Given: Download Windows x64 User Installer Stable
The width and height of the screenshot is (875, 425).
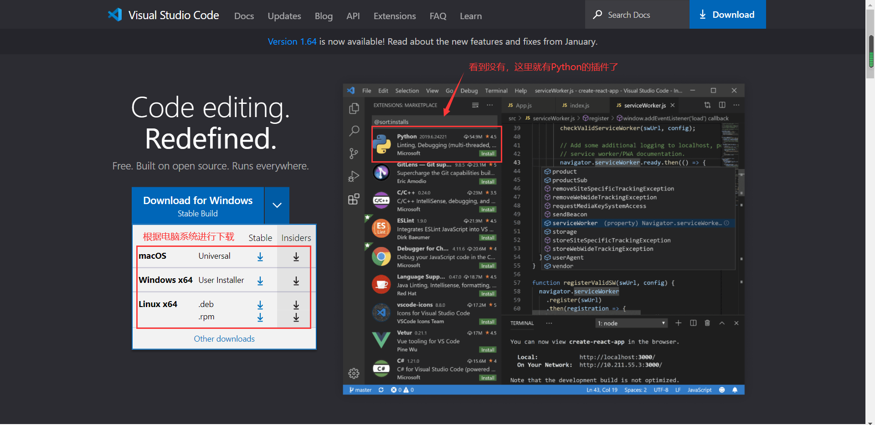Looking at the screenshot, I should tap(260, 281).
